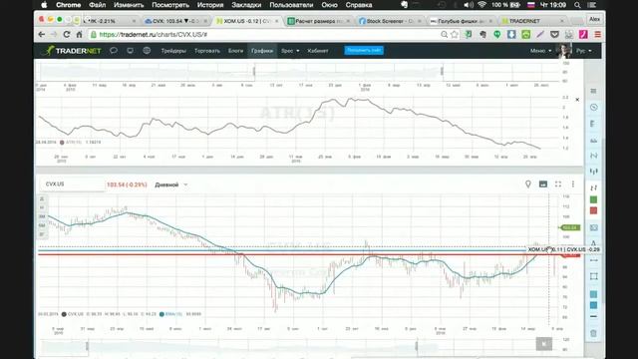Click the browser back arrow
This screenshot has height=359, width=638.
click(42, 35)
